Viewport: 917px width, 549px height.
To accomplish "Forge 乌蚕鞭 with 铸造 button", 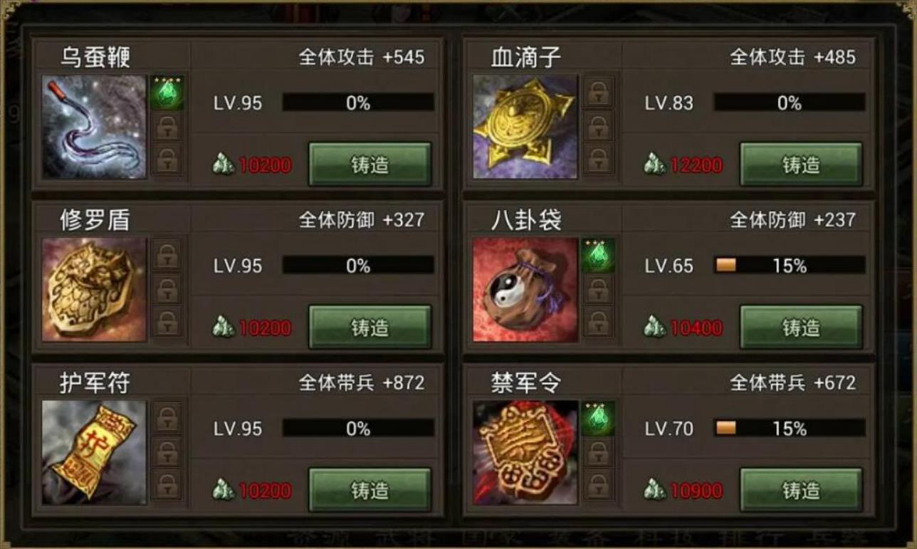I will point(370,164).
